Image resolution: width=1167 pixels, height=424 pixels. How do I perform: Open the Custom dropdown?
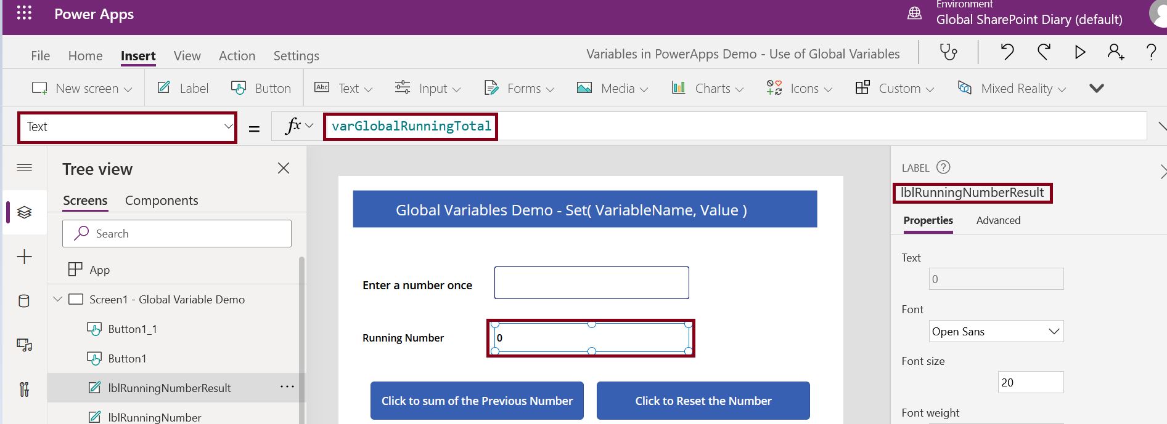[x=895, y=88]
